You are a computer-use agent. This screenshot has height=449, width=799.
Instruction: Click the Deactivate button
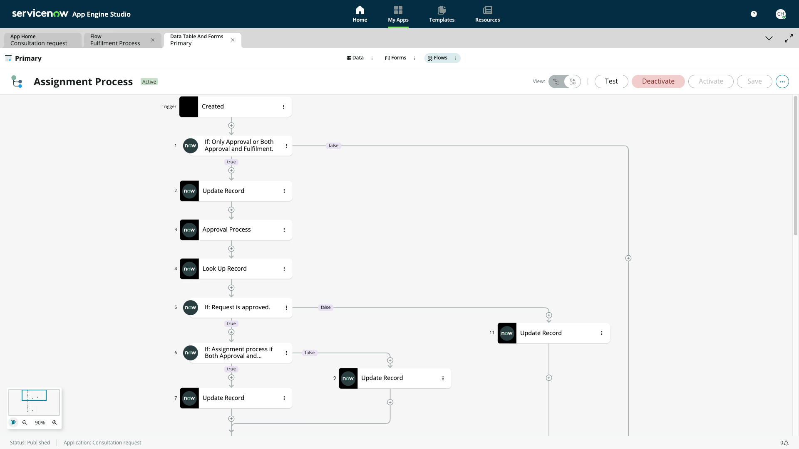pyautogui.click(x=658, y=81)
